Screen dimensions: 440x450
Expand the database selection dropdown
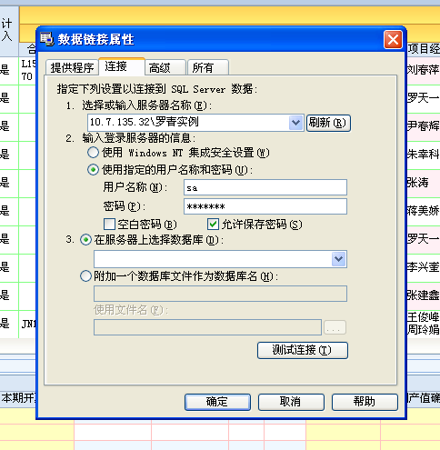pos(338,259)
